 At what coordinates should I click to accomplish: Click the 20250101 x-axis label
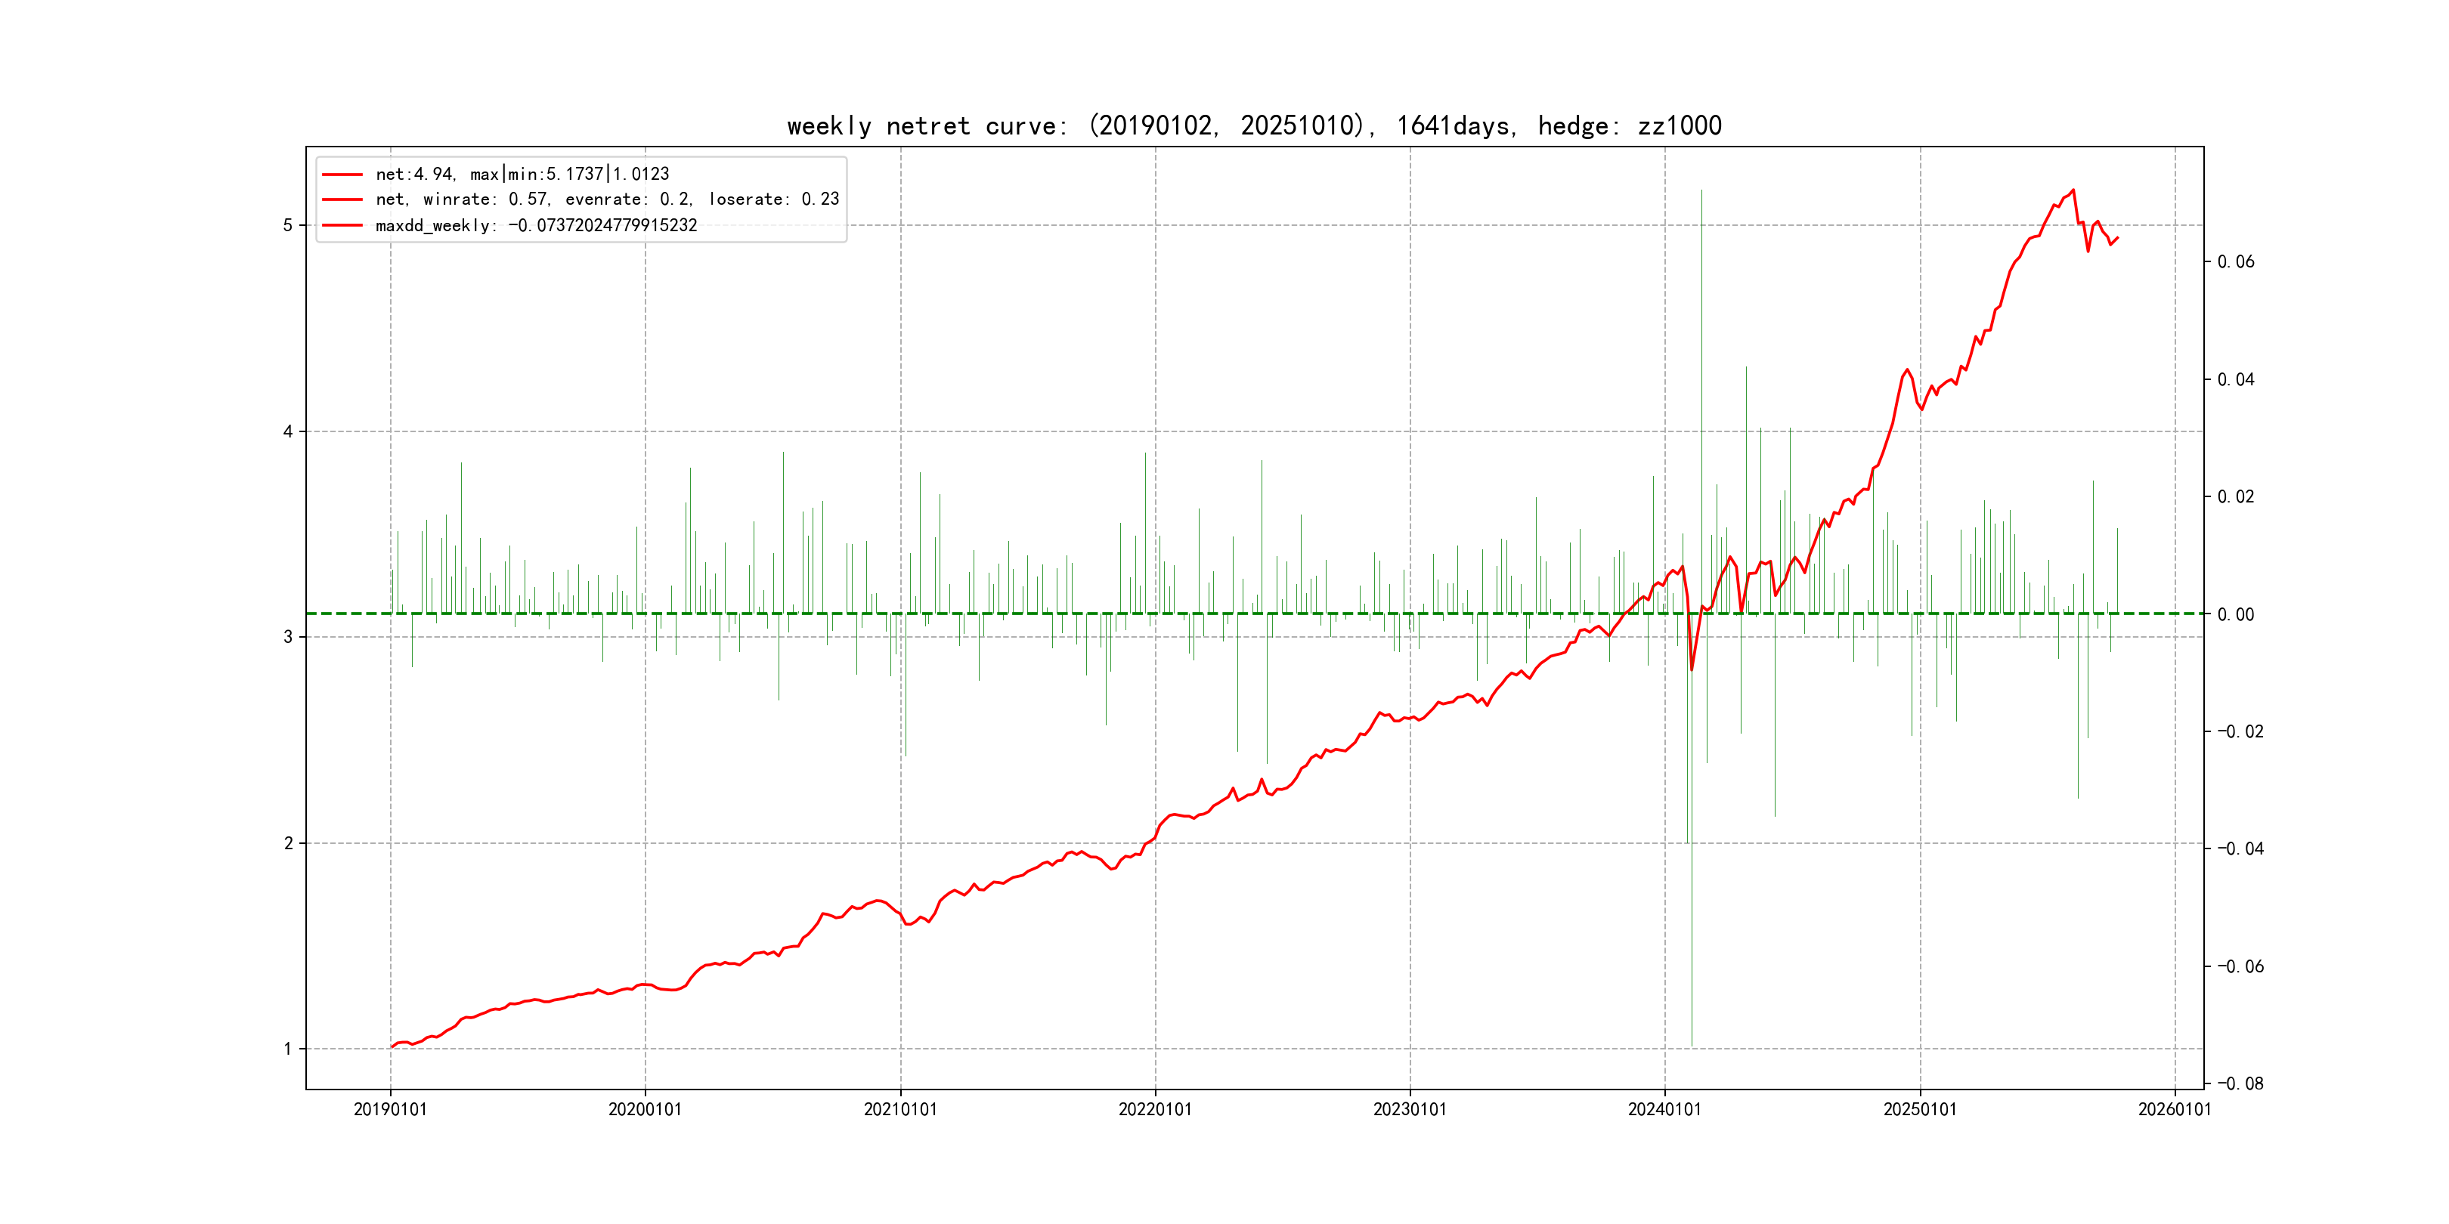tap(1921, 1109)
